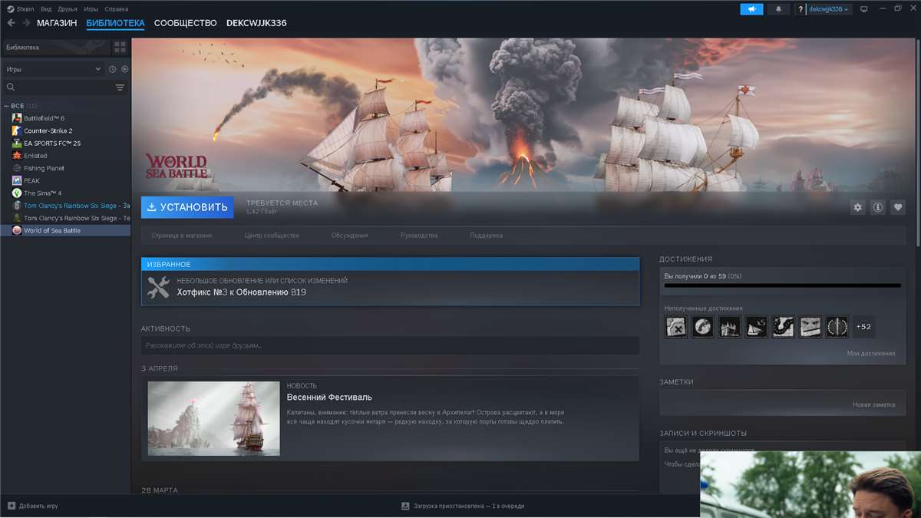Open the notifications bell

(777, 9)
